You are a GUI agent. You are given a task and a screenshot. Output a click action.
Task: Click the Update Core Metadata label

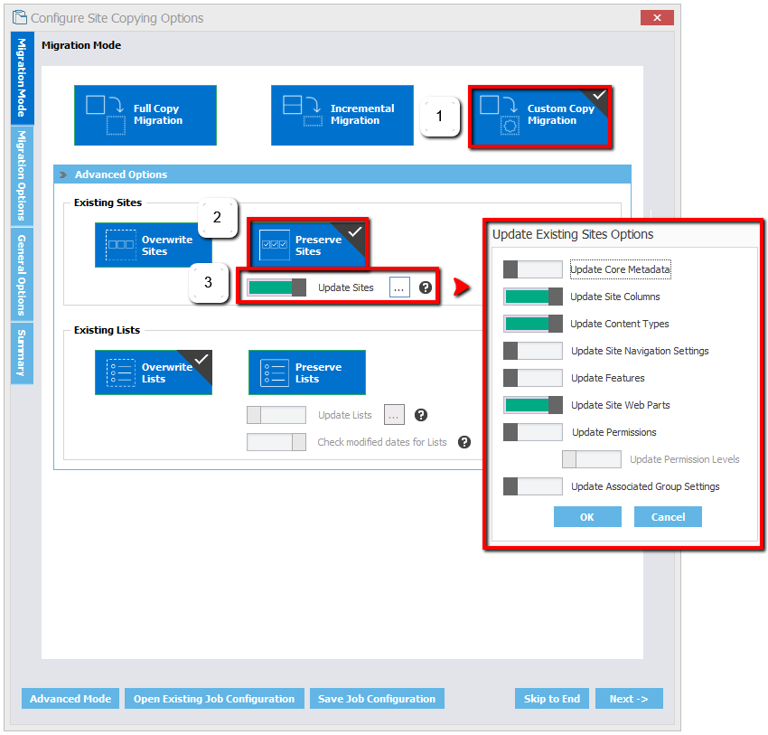point(621,269)
